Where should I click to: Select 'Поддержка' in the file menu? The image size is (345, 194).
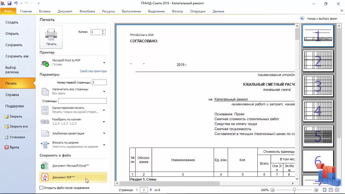[x=18, y=106]
